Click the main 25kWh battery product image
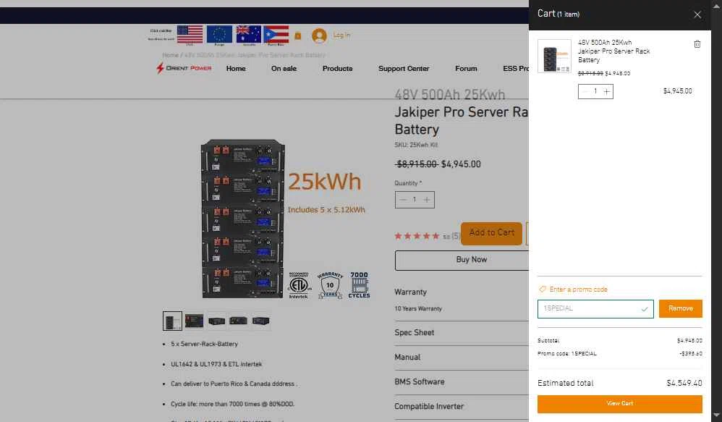 click(242, 219)
